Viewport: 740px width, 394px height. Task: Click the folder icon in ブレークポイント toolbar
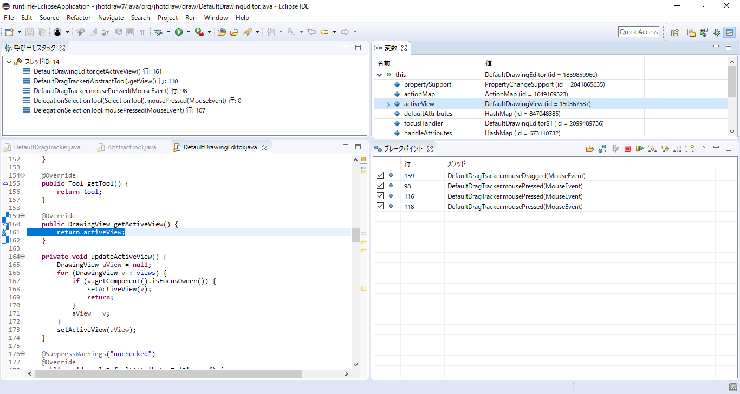click(590, 148)
